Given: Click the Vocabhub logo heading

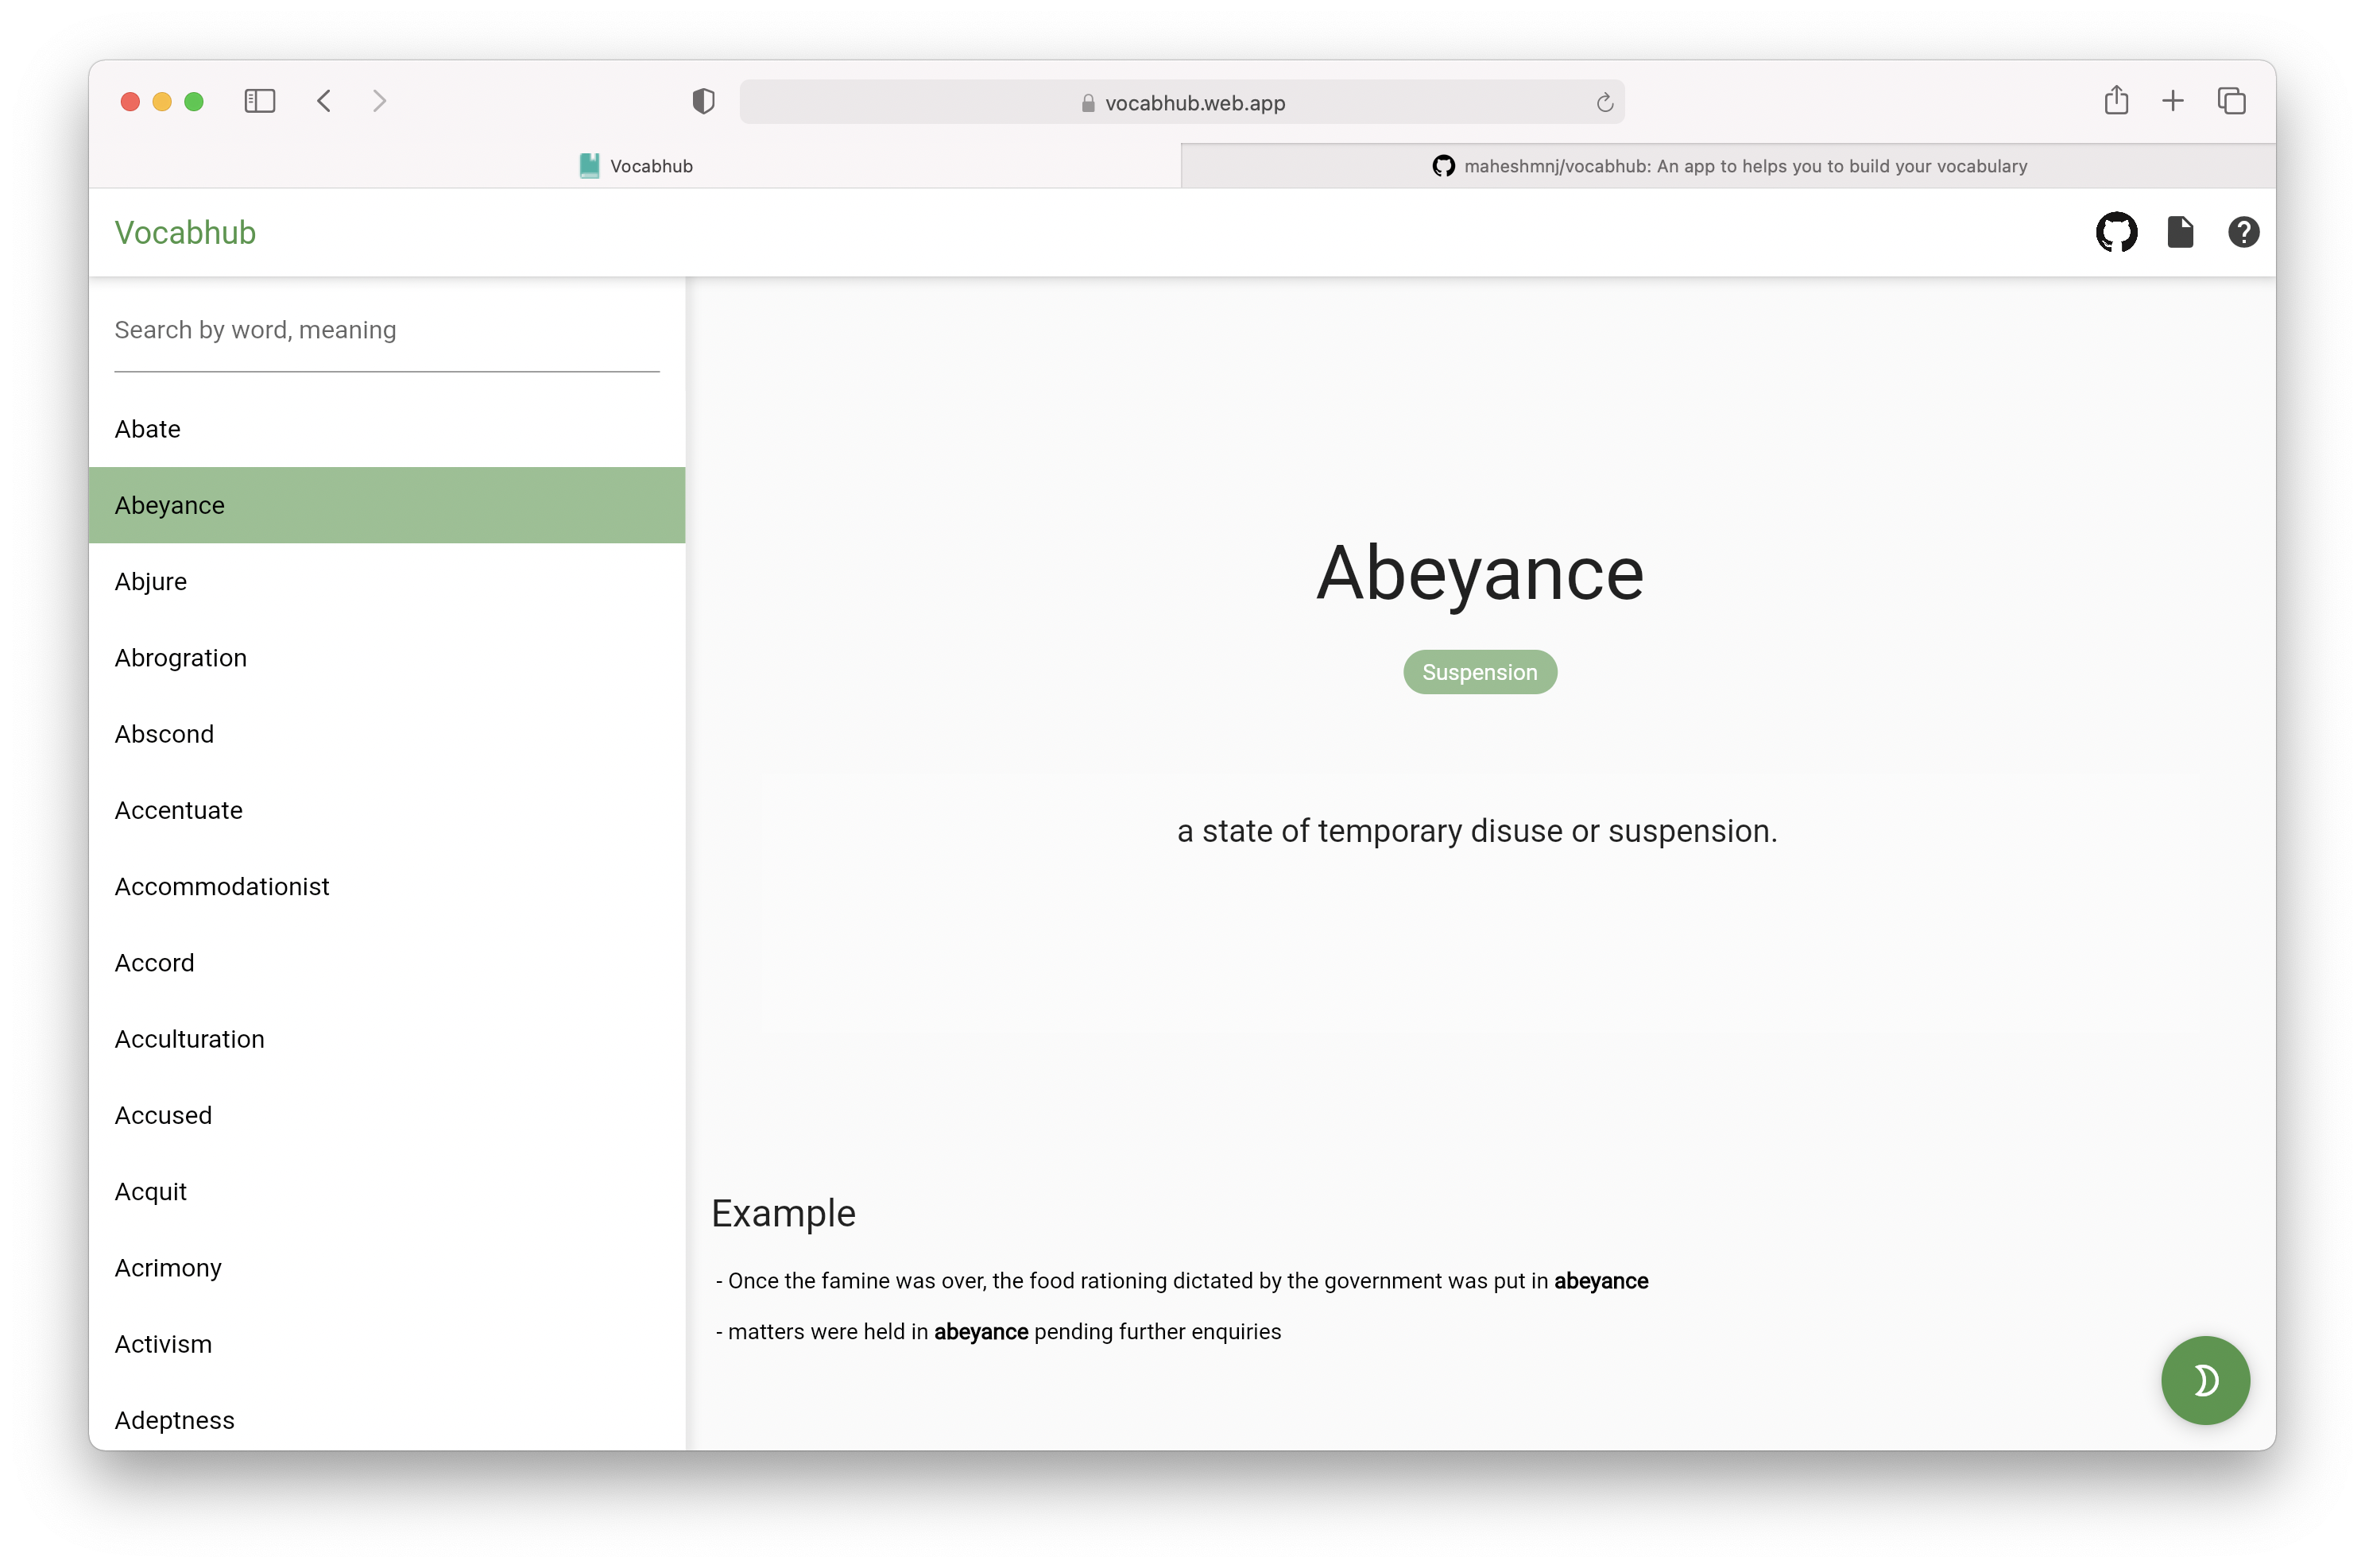Looking at the screenshot, I should point(186,232).
